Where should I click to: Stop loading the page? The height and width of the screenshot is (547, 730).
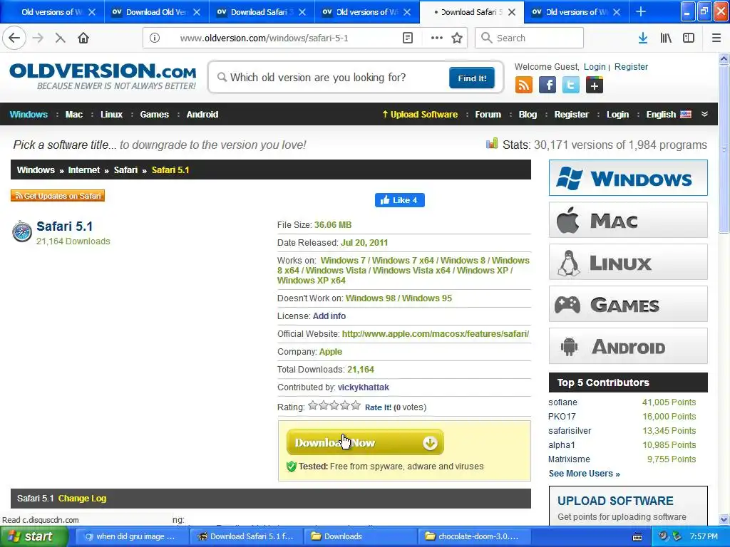point(60,38)
